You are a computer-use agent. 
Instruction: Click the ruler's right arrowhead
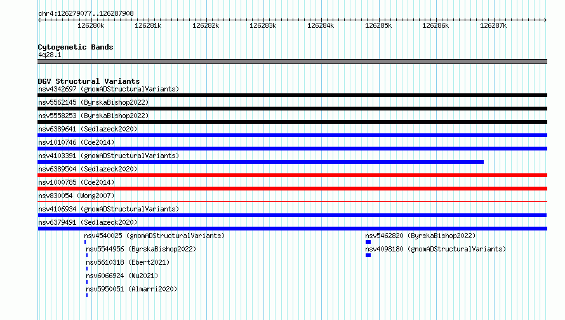545,20
